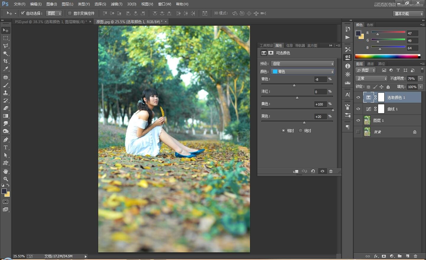Hide the Curves 1 layer

pos(358,109)
